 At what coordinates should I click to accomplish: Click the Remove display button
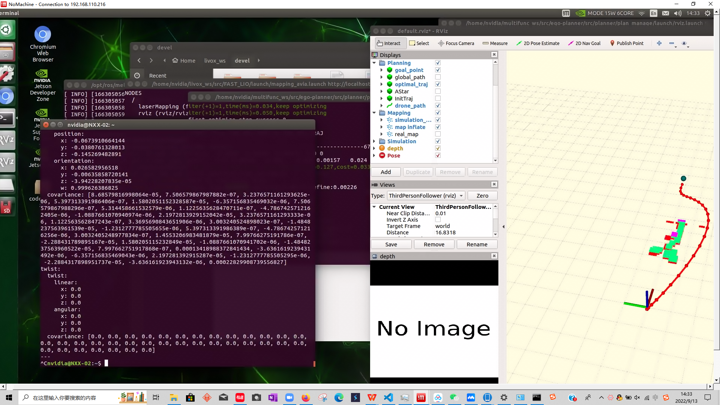[450, 172]
